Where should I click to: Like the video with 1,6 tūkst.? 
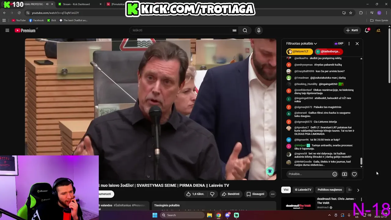[195, 194]
